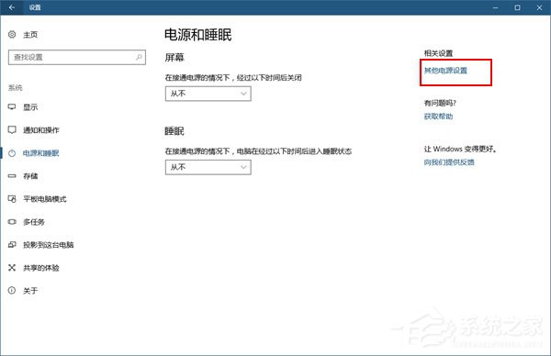551x356 pixels.
Task: Open the 向我们提供反馈 link
Action: coord(449,162)
